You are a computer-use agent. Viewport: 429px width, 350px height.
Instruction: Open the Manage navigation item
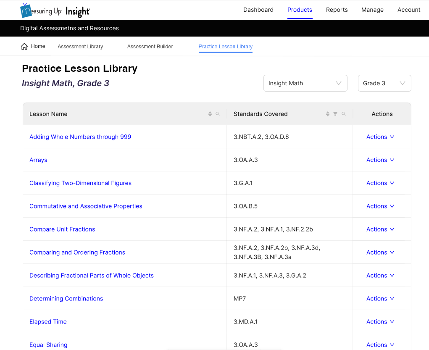[372, 10]
